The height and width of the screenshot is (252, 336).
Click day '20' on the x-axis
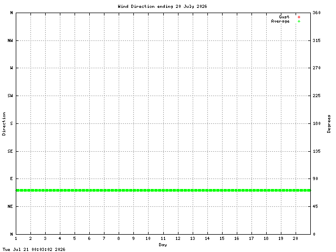coord(296,238)
